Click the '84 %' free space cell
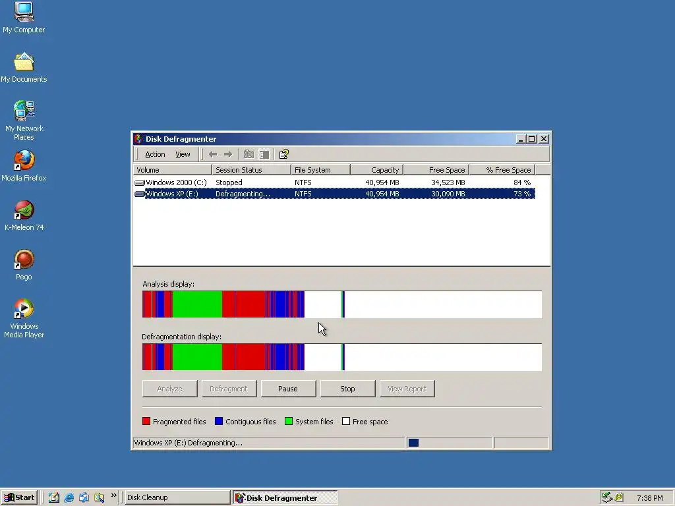 522,183
